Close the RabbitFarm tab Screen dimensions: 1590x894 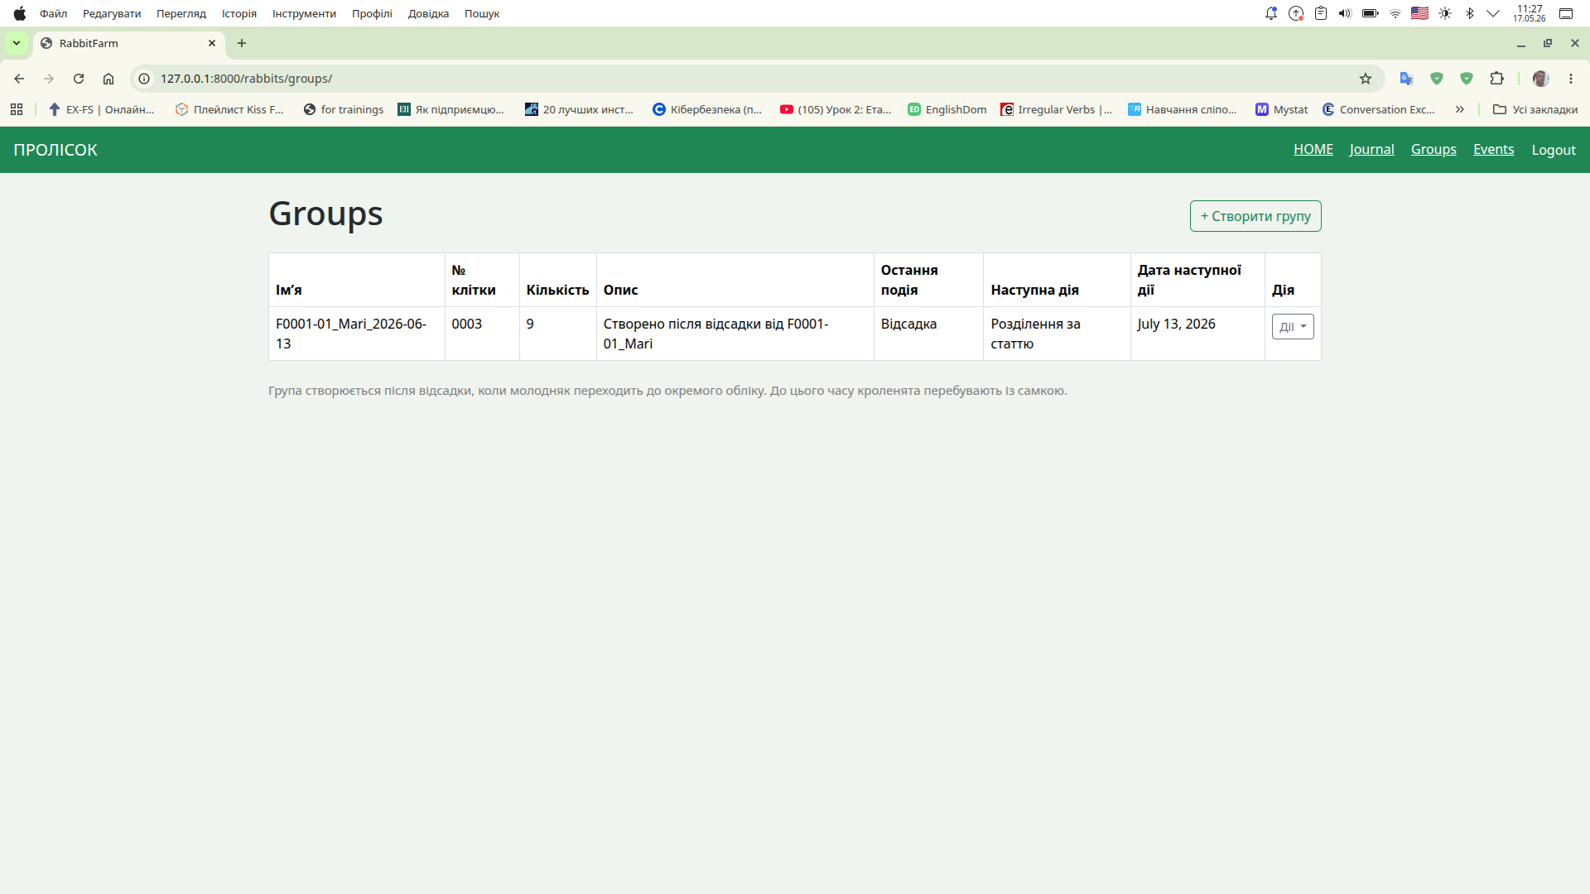point(212,43)
